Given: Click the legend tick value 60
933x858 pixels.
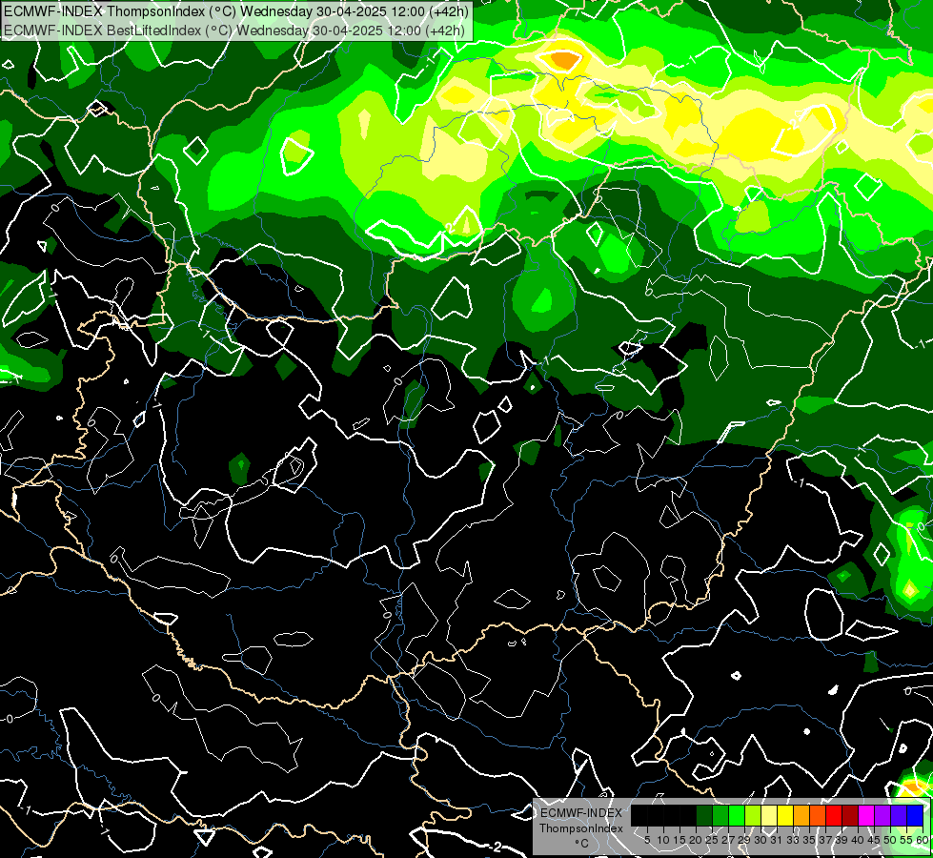Looking at the screenshot, I should pos(923,840).
